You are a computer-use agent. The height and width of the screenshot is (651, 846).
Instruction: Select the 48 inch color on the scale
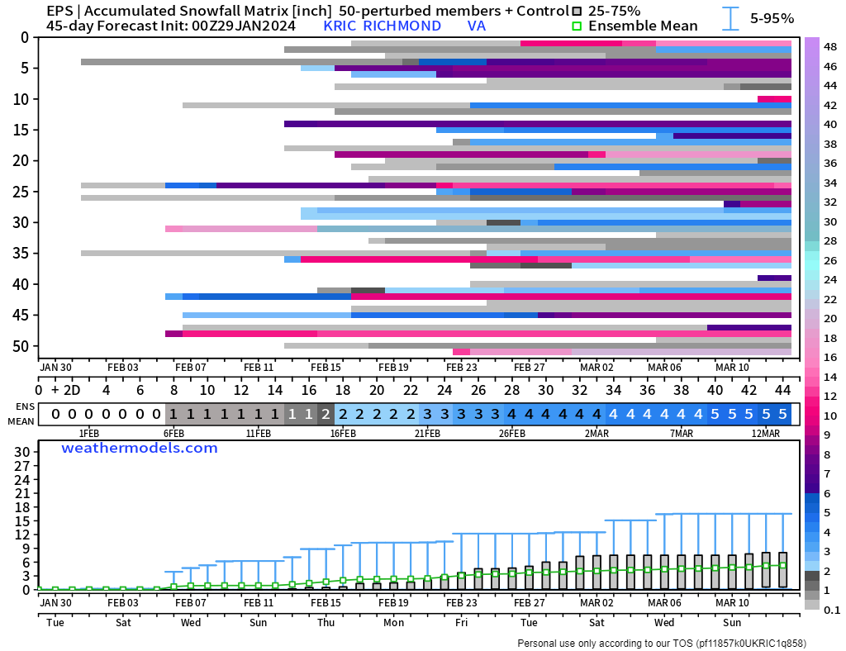pos(812,46)
